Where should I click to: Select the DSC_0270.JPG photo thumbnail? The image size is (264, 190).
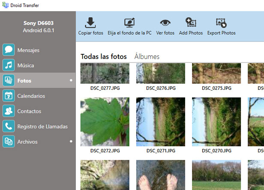pos(216,122)
